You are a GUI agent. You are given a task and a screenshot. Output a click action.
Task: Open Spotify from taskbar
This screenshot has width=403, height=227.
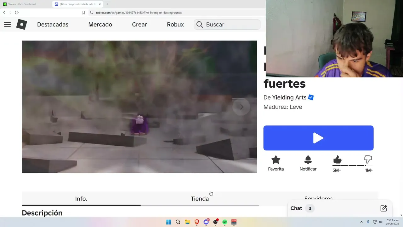pyautogui.click(x=225, y=222)
